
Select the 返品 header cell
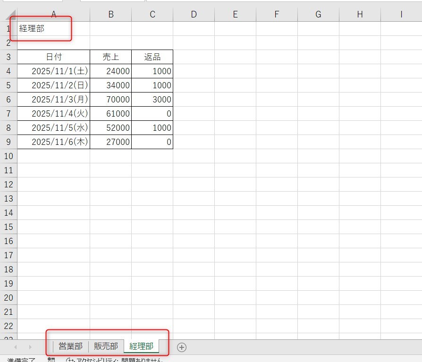coord(152,57)
